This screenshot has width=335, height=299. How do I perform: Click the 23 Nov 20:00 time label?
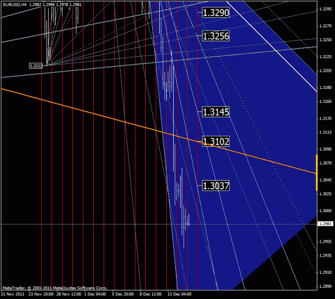[41, 294]
